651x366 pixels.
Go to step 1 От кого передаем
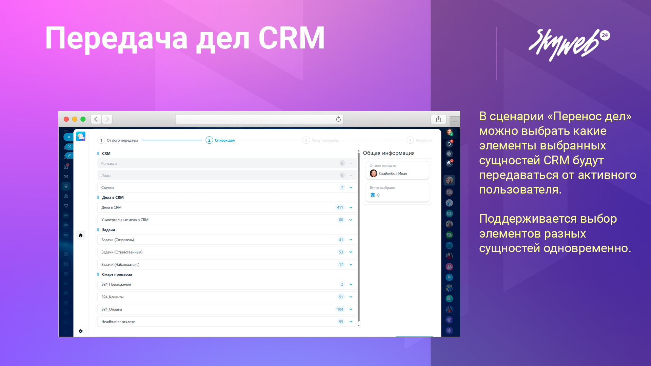pos(118,140)
